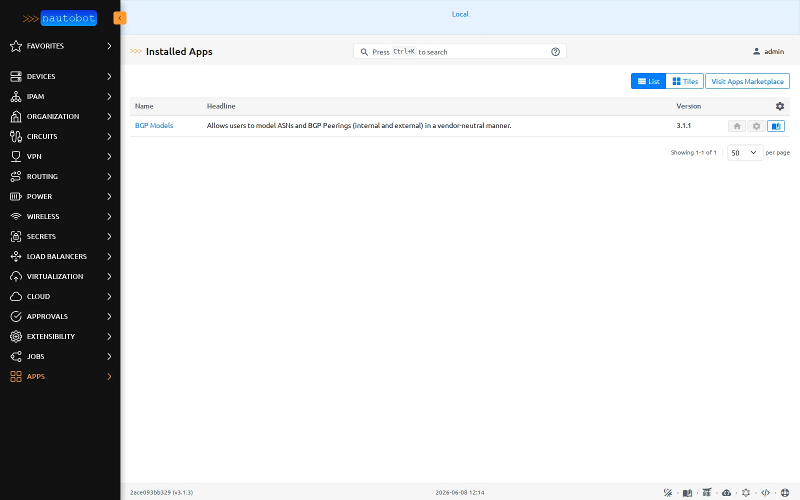Screen dimensions: 800x500
Task: Expand the Organization menu chevron
Action: [109, 116]
